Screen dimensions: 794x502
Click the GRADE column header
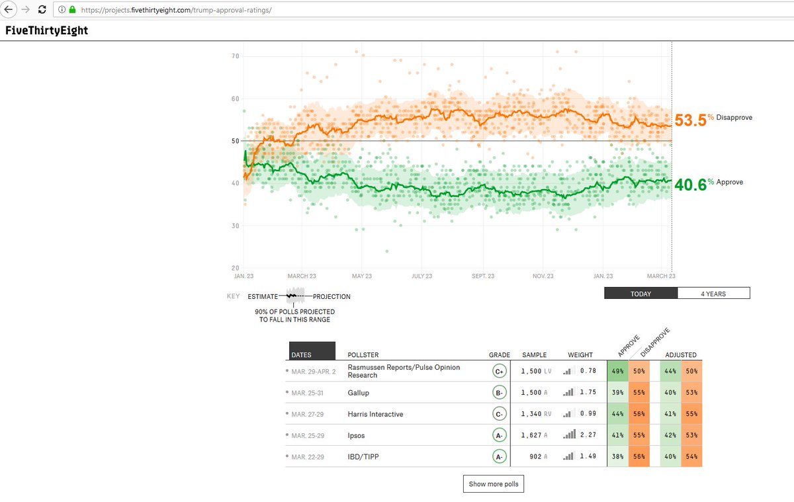[x=500, y=355]
